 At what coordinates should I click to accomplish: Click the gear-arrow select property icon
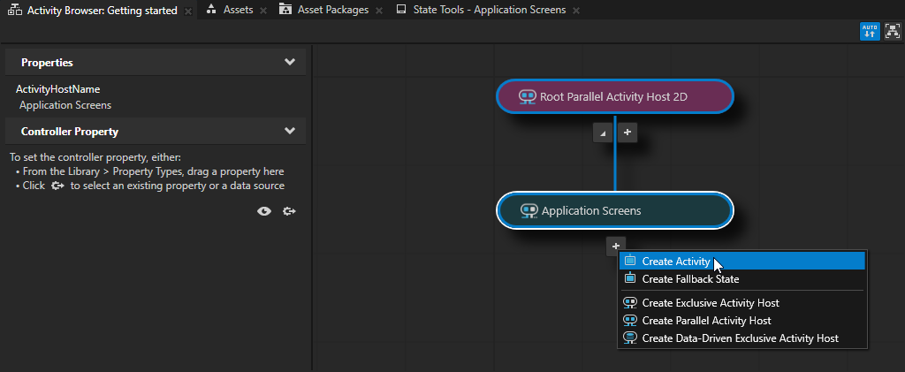tap(289, 212)
